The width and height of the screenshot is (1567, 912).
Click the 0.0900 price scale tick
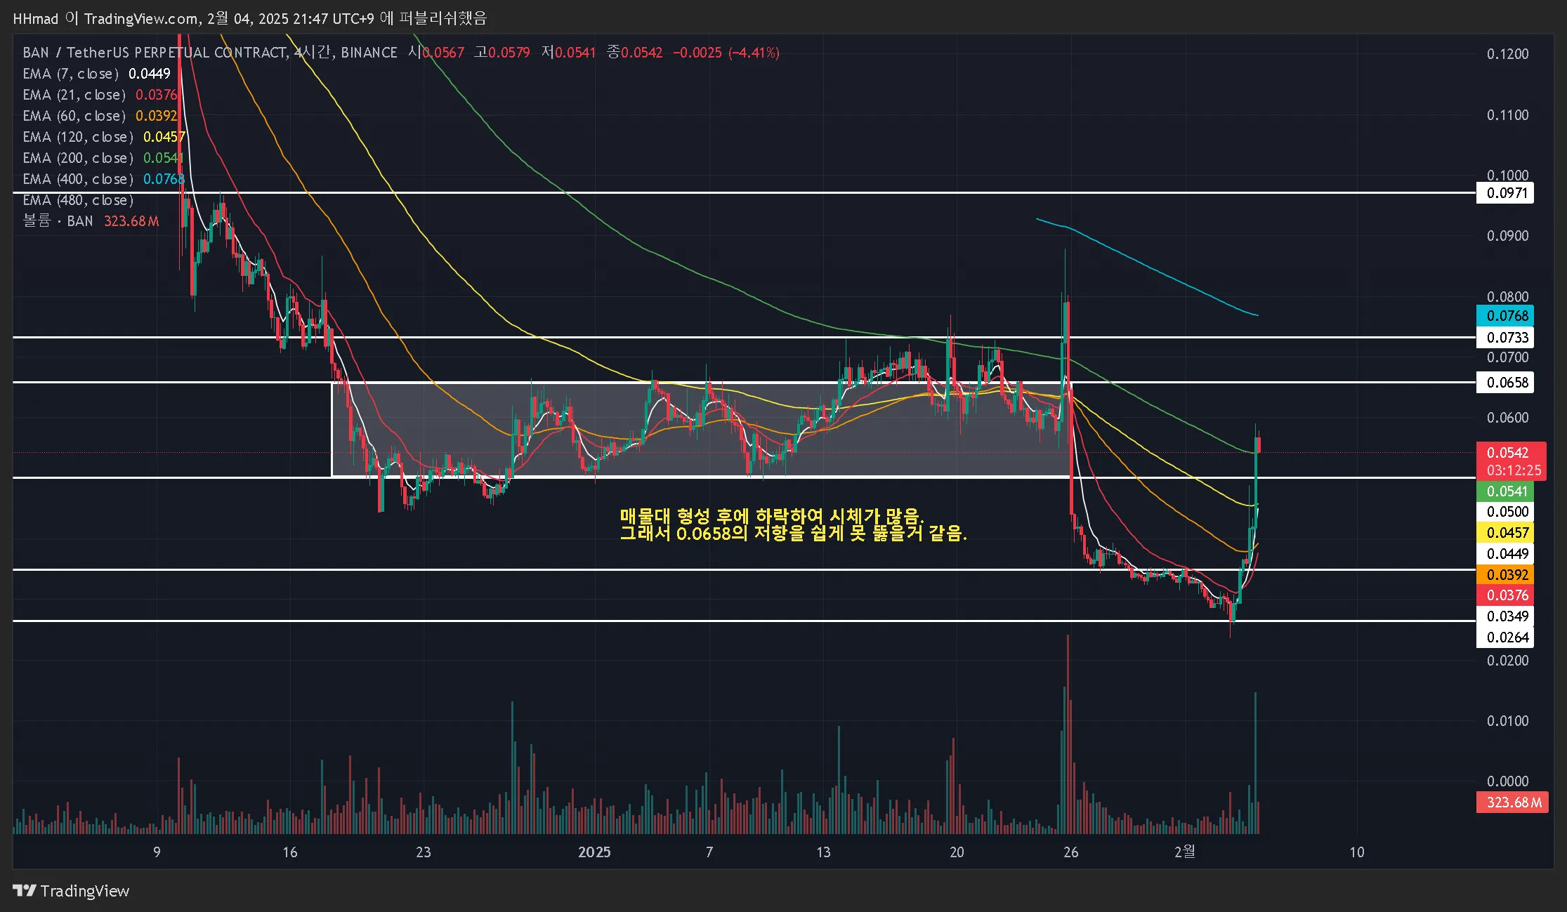pos(1507,236)
